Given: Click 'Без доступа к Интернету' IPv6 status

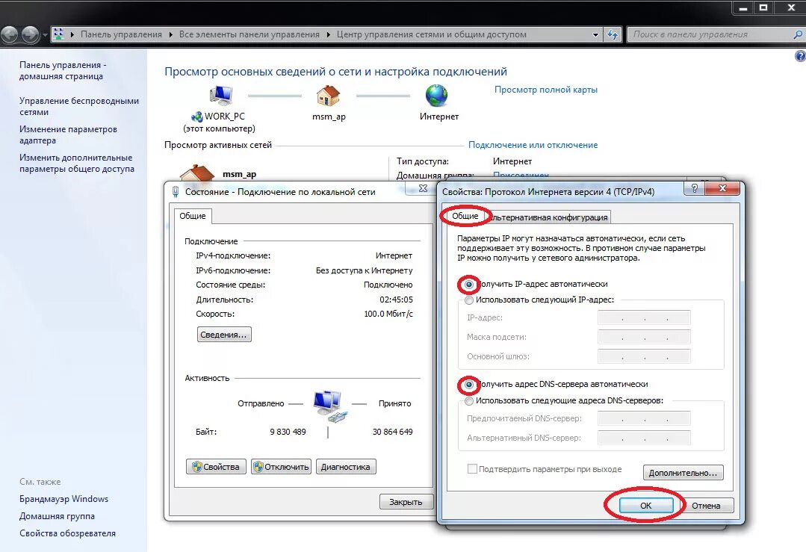Looking at the screenshot, I should (x=364, y=270).
